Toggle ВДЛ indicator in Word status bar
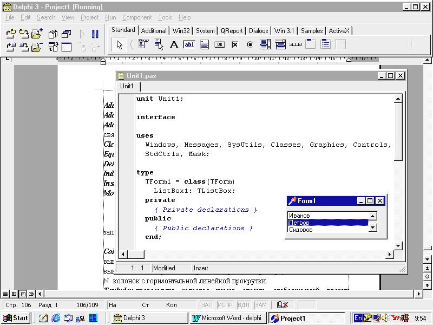The height and width of the screenshot is (325, 433). [243, 305]
